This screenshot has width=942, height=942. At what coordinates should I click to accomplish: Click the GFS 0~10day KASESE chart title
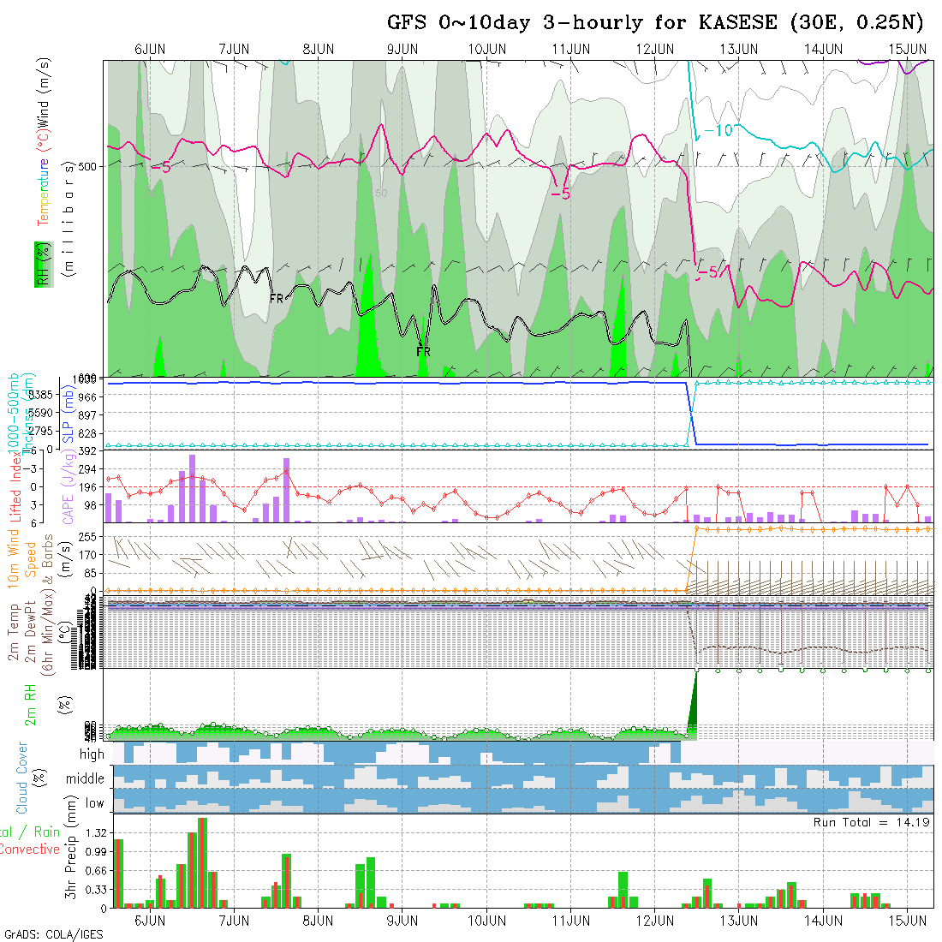(658, 23)
